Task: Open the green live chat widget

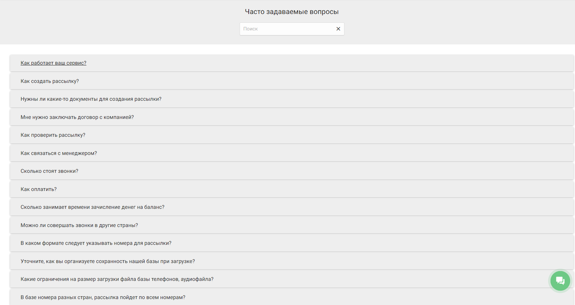Action: point(560,281)
